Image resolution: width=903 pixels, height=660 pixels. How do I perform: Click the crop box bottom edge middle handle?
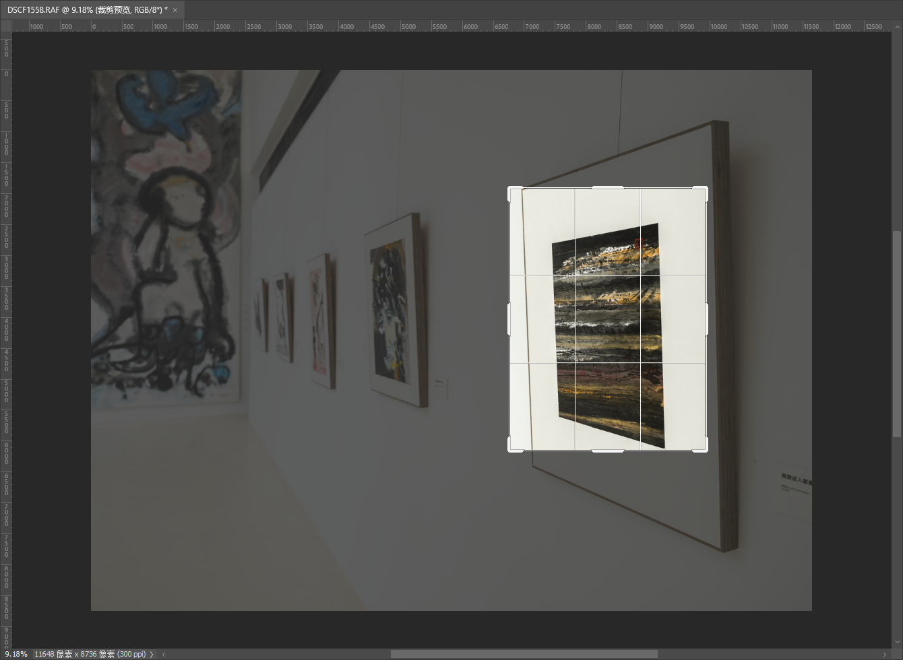click(608, 451)
